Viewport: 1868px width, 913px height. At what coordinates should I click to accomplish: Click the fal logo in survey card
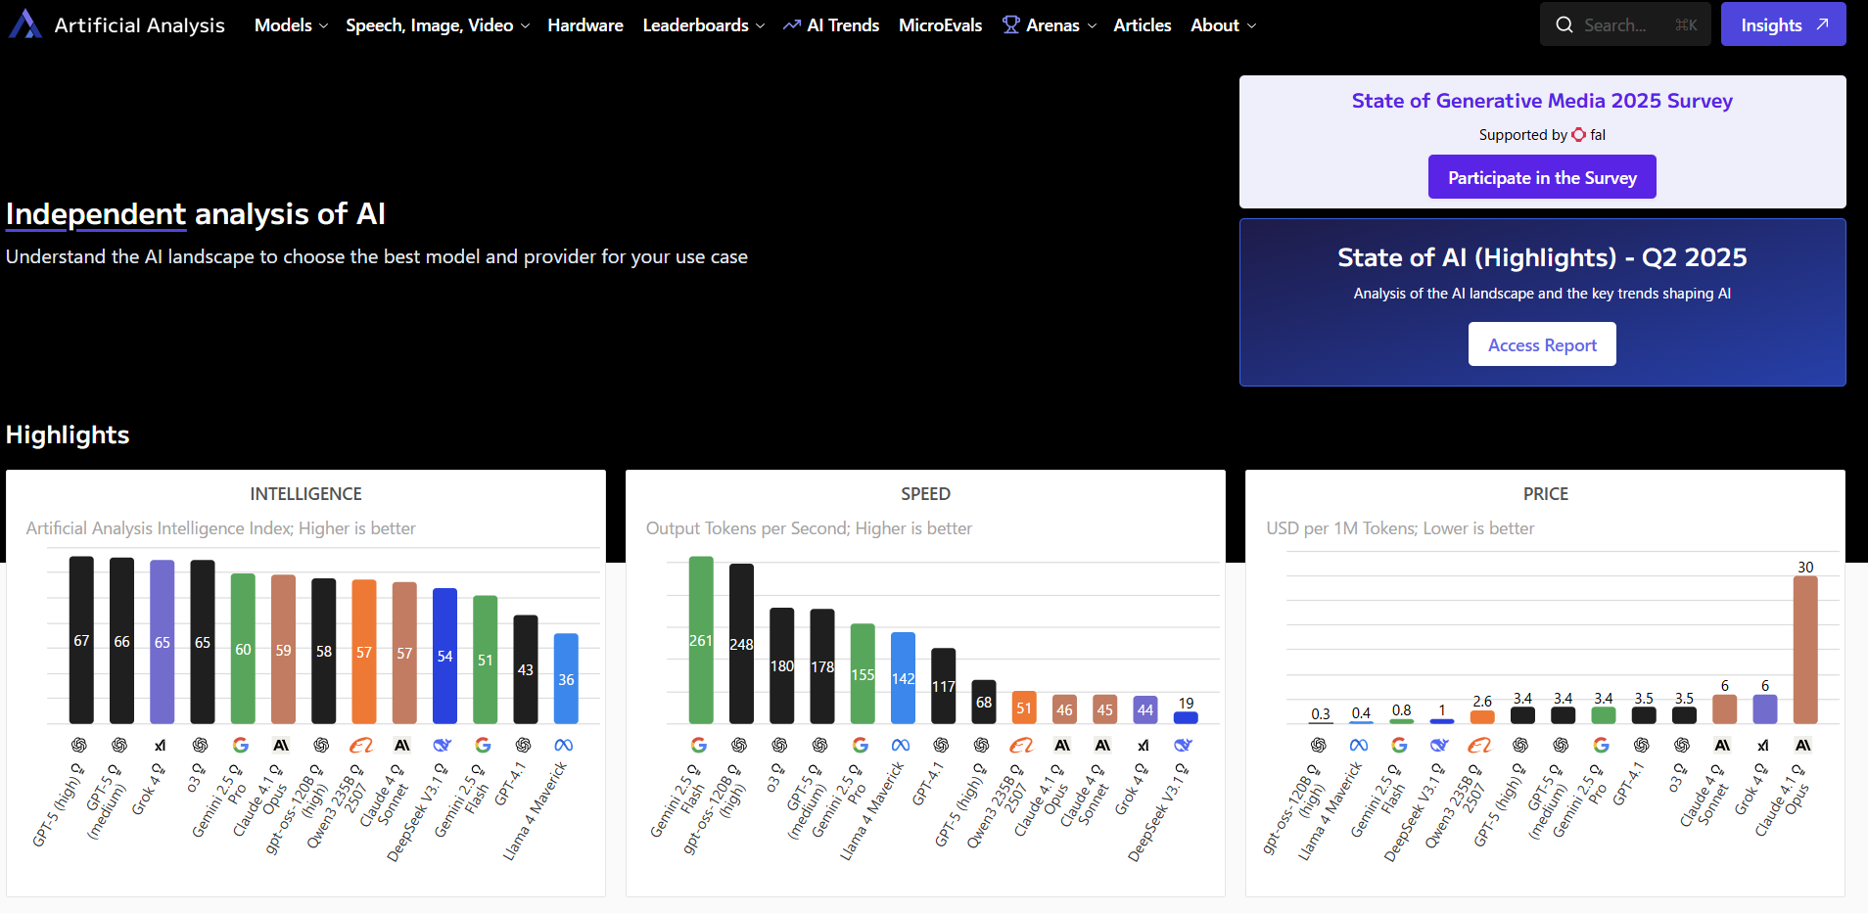1578,135
